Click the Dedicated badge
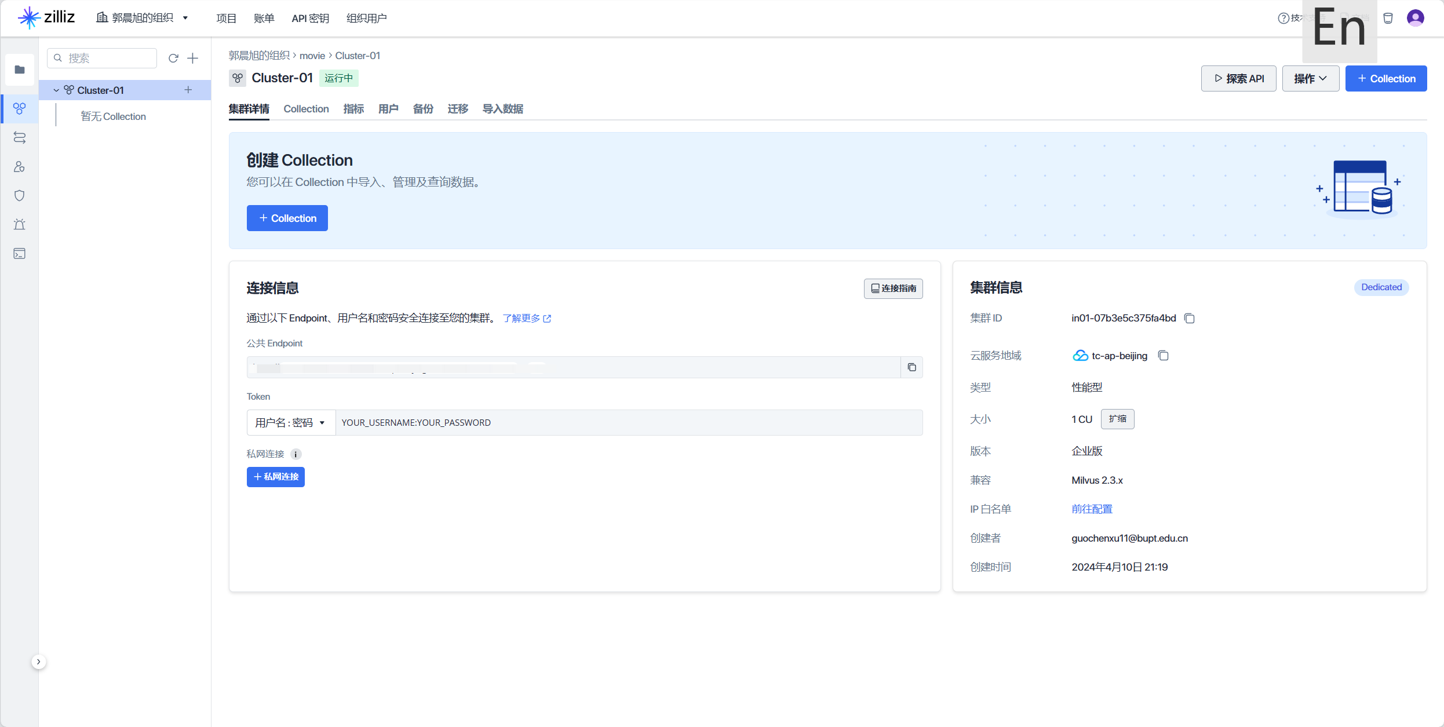Screen dimensions: 1444x727 [x=1381, y=287]
